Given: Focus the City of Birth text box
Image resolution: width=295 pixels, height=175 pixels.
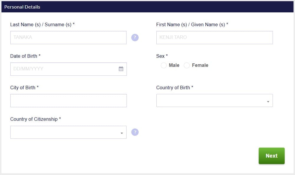Looking at the screenshot, I should tap(68, 100).
